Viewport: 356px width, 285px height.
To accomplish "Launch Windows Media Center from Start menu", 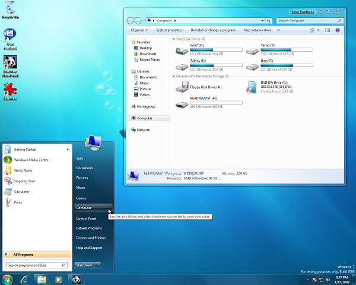I will click(31, 160).
